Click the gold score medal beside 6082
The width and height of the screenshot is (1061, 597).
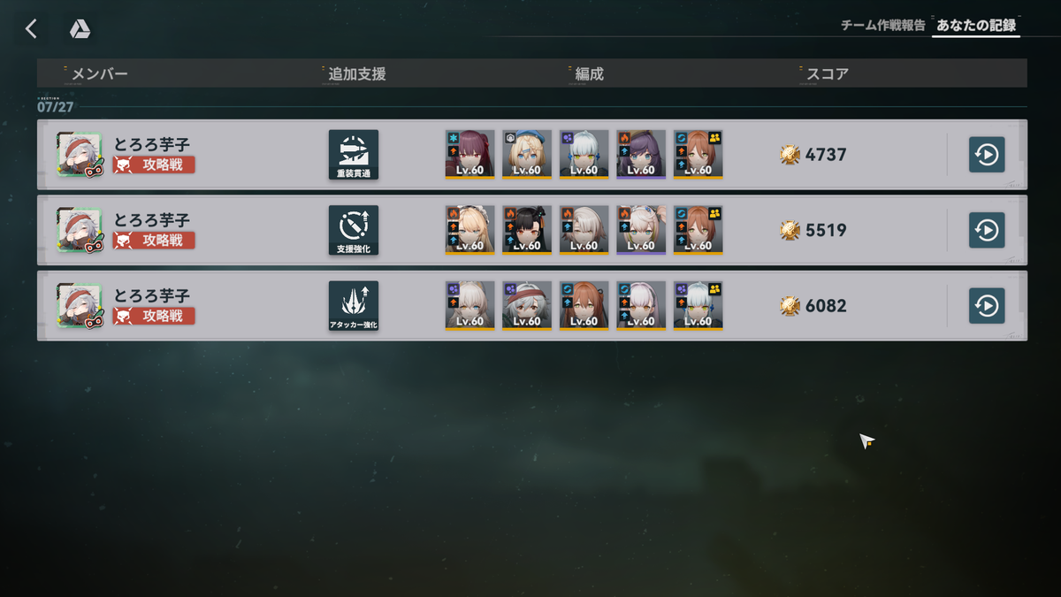coord(790,306)
